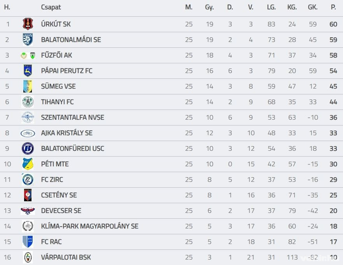Click the P. points column header

coord(333,7)
